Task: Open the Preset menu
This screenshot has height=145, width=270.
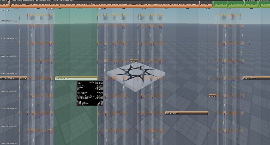Action: pyautogui.click(x=50, y=1)
